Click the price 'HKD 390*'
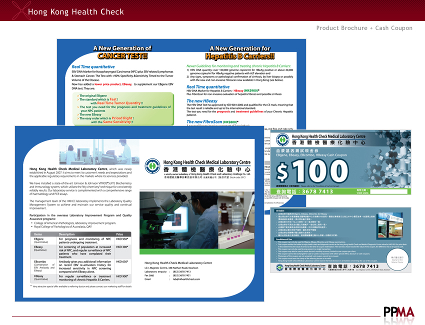425x325 pixels. click(x=122, y=247)
